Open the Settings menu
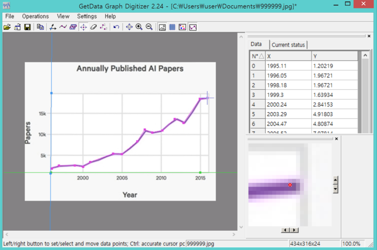Screen dimensions: 377x250 pos(87,16)
